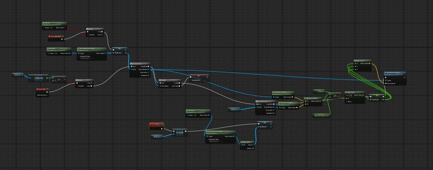Image resolution: width=433 pixels, height=170 pixels.
Task: Click the New Scale 3D input pin
Action: click(x=386, y=83)
